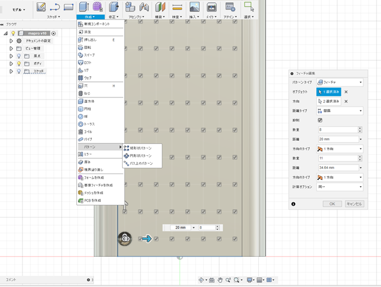Toggle the 抑制 checkbox in the dialog
Screen dimensions: 381x287
click(320, 120)
